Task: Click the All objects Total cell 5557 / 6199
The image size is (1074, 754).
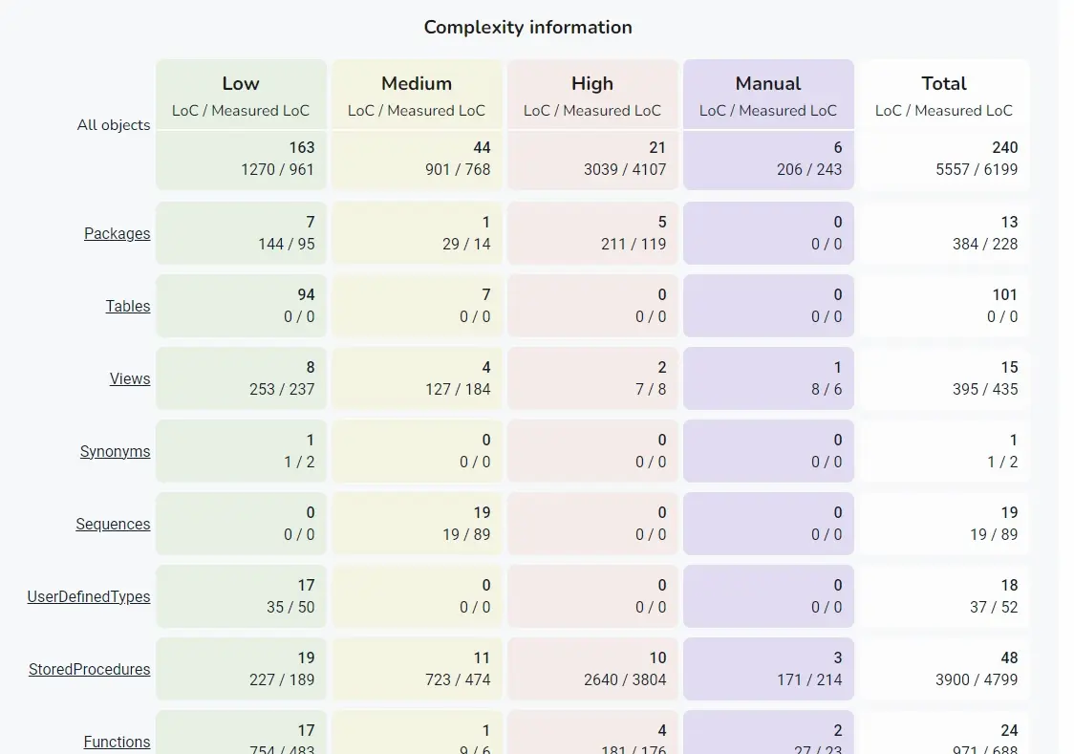Action: pos(944,159)
